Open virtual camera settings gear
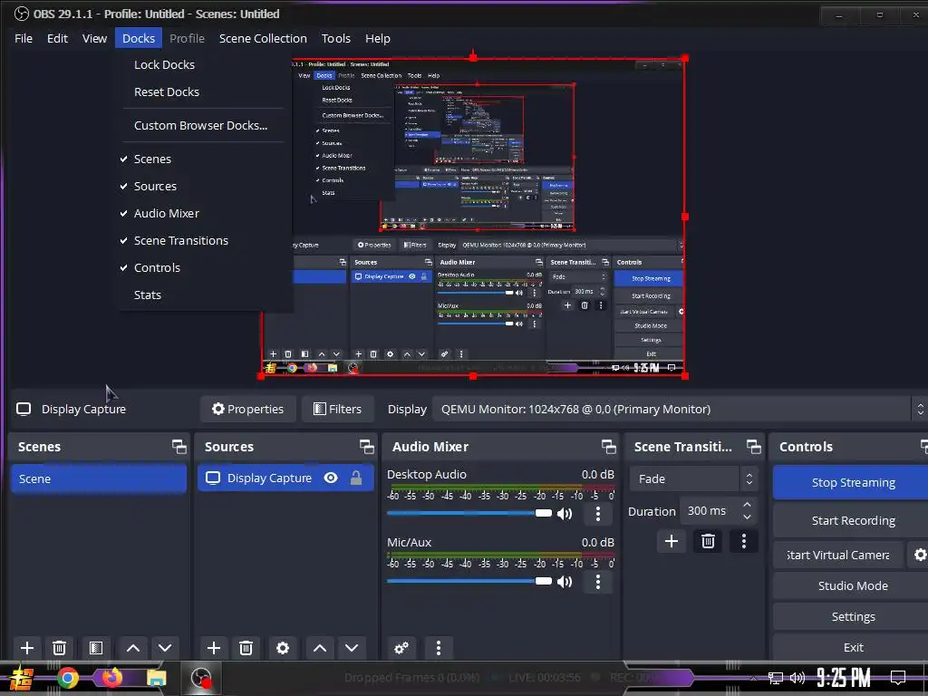Viewport: 928px width, 696px height. [920, 555]
